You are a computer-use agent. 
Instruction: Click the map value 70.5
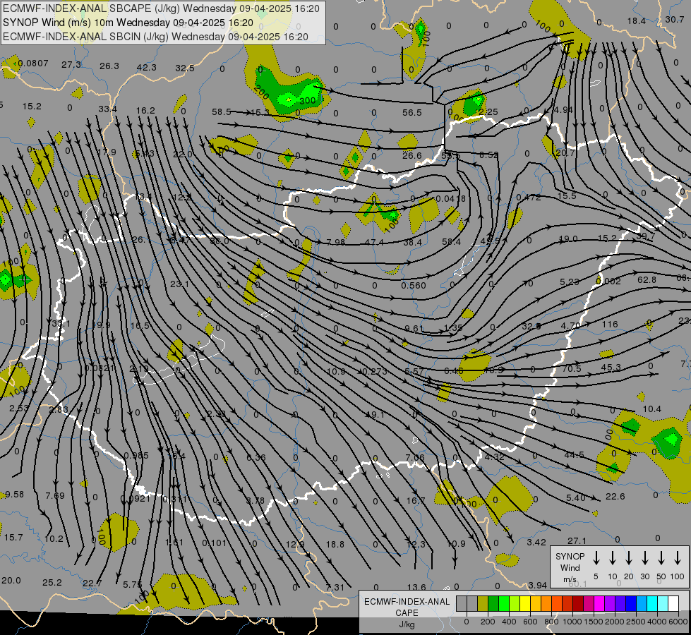click(x=572, y=368)
